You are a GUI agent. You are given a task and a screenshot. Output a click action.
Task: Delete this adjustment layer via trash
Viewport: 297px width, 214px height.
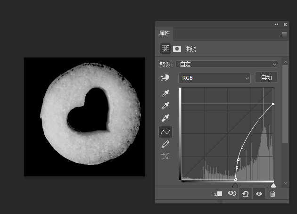[272, 194]
